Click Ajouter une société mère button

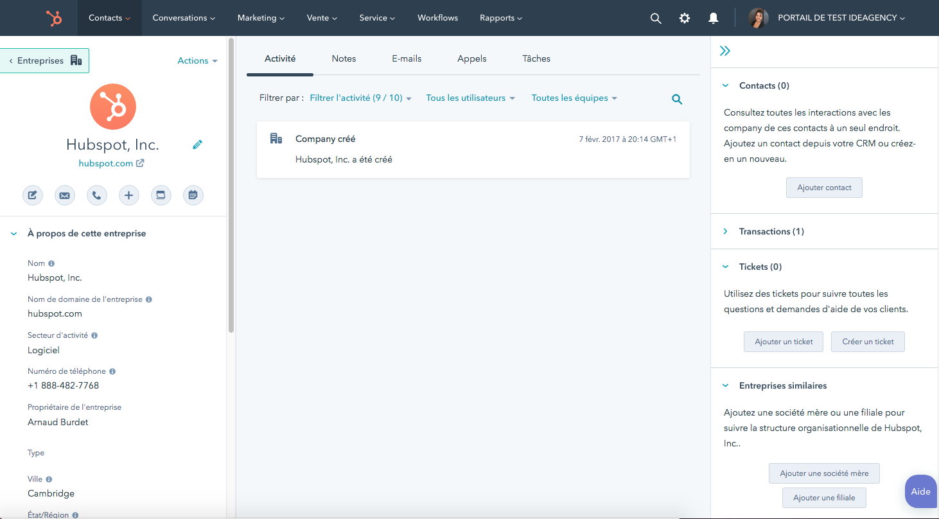click(x=824, y=473)
